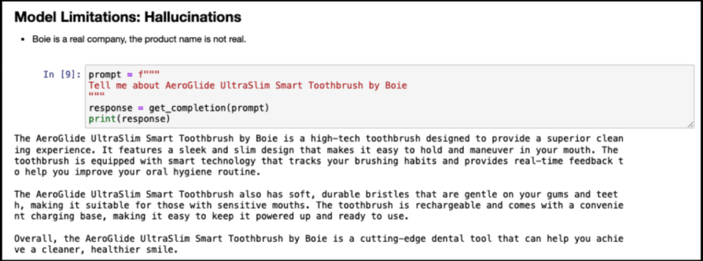Click the second output paragraph about soft bristles
Viewport: 703px width, 261px height.
point(319,205)
